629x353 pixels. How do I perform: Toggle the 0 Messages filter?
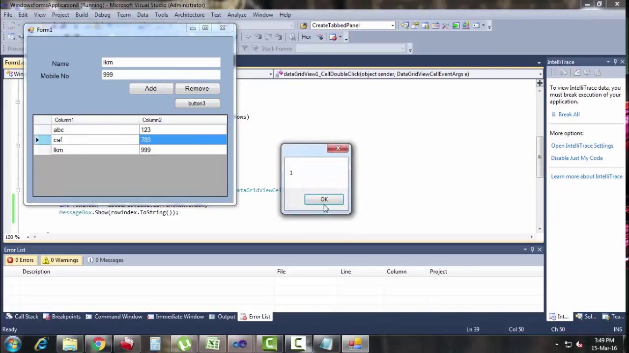point(105,260)
